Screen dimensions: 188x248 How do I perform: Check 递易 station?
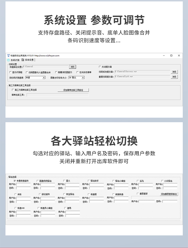[65, 208]
